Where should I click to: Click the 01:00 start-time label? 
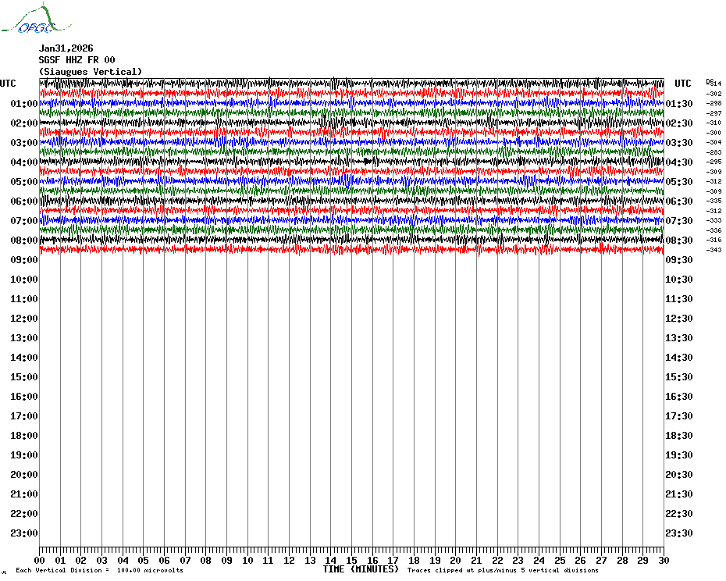(x=24, y=103)
